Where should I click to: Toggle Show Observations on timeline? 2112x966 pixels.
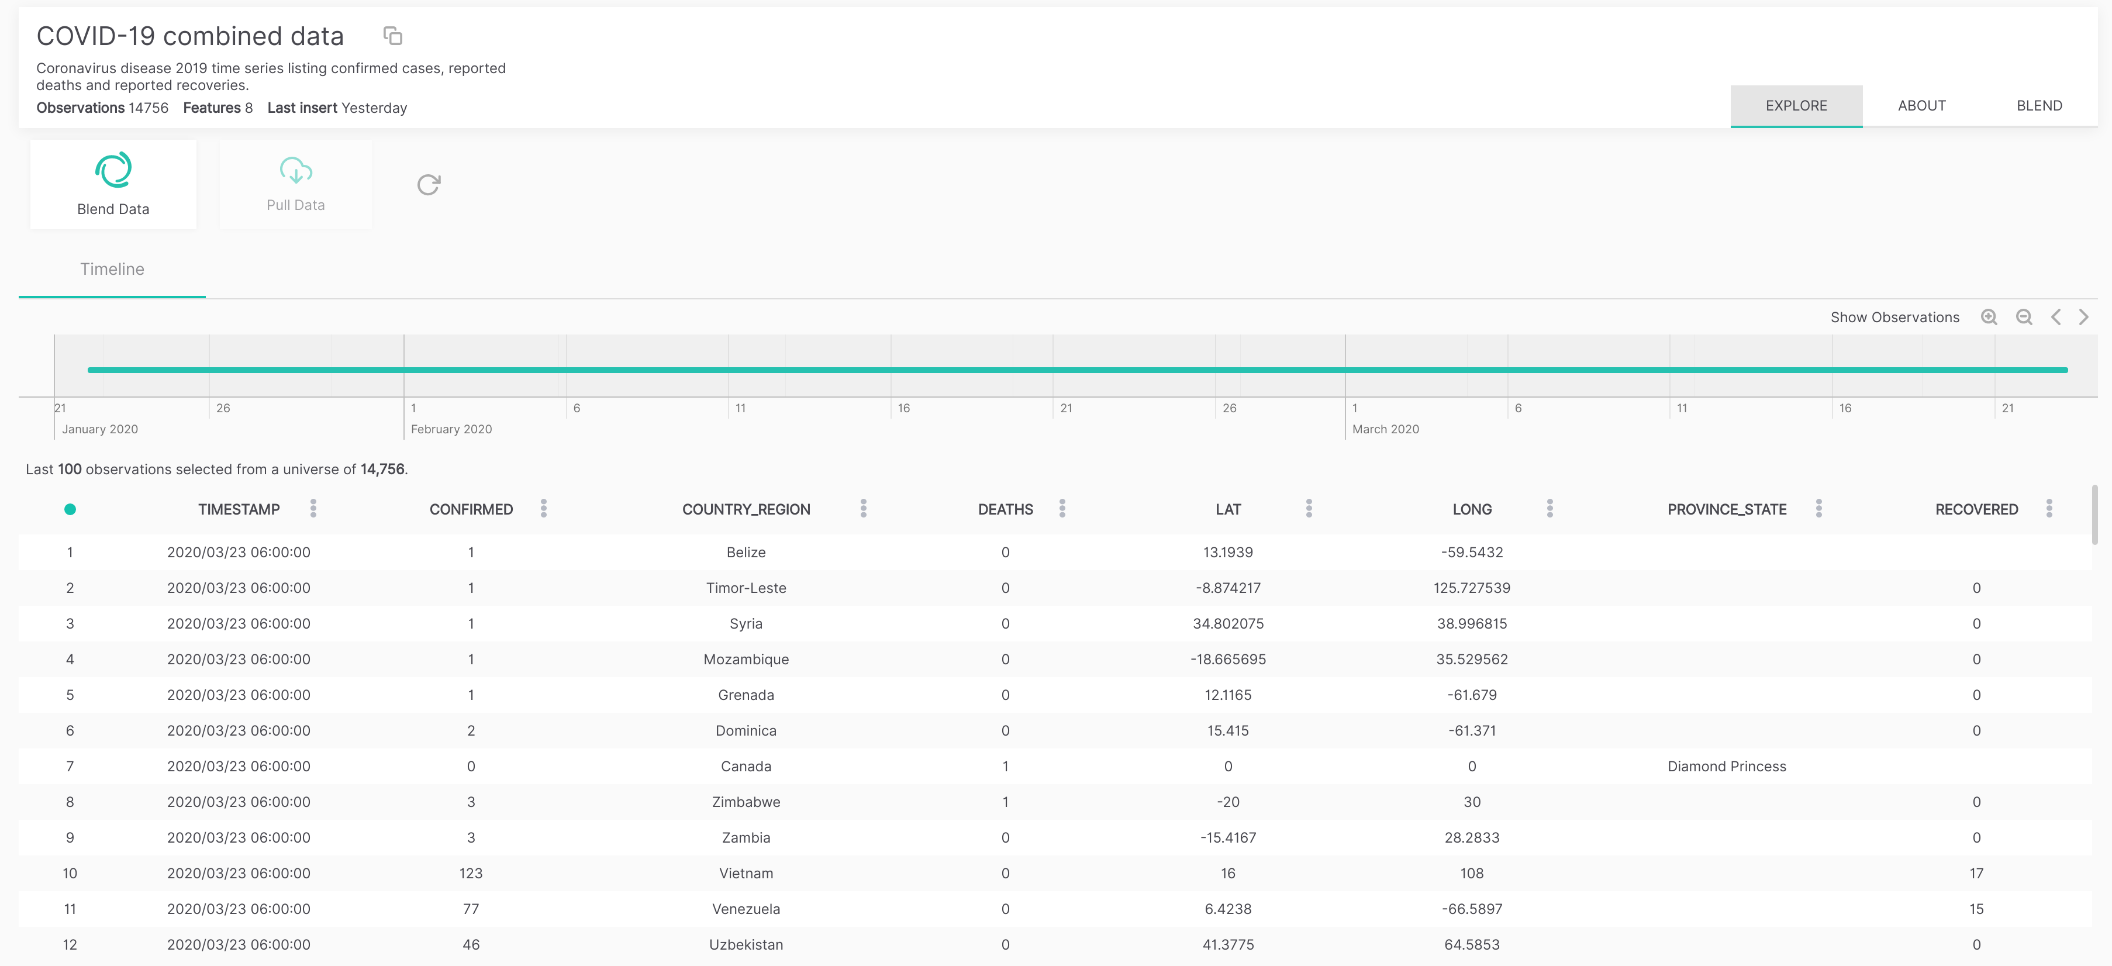[1894, 318]
